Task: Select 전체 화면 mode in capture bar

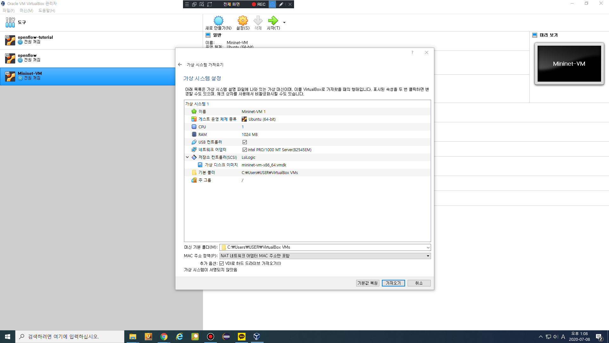Action: (x=232, y=4)
